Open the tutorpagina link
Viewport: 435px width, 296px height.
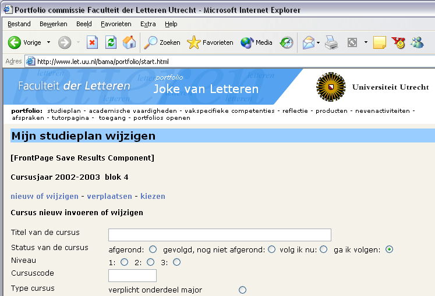70,118
